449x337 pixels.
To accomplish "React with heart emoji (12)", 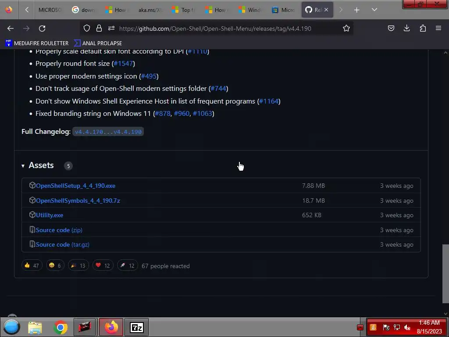I will (103, 265).
